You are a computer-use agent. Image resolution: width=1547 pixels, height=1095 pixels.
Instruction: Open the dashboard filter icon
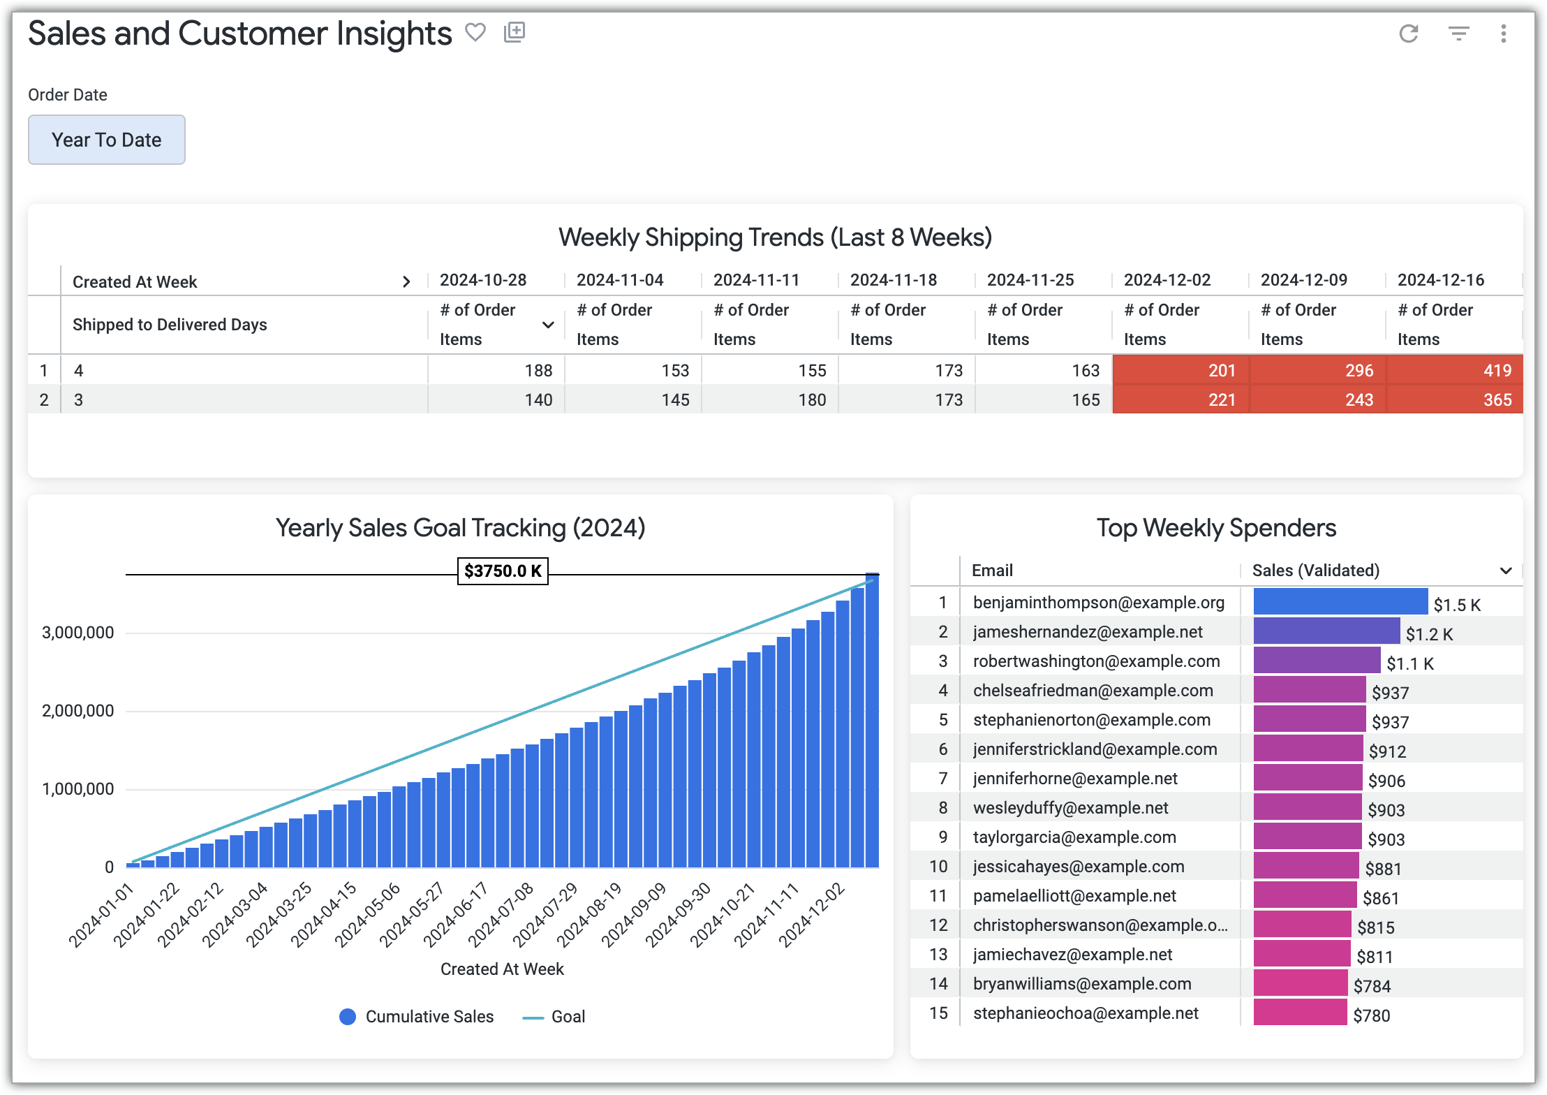click(1458, 34)
